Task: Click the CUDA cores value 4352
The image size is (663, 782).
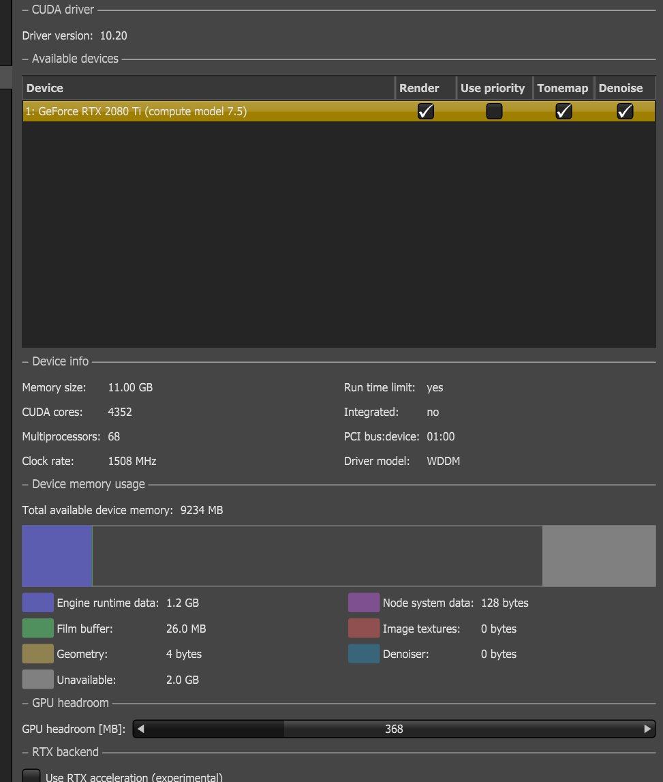Action: coord(120,412)
